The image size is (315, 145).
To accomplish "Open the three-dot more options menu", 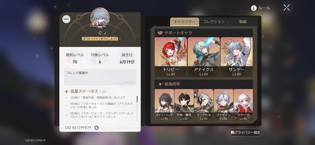I will (x=66, y=19).
